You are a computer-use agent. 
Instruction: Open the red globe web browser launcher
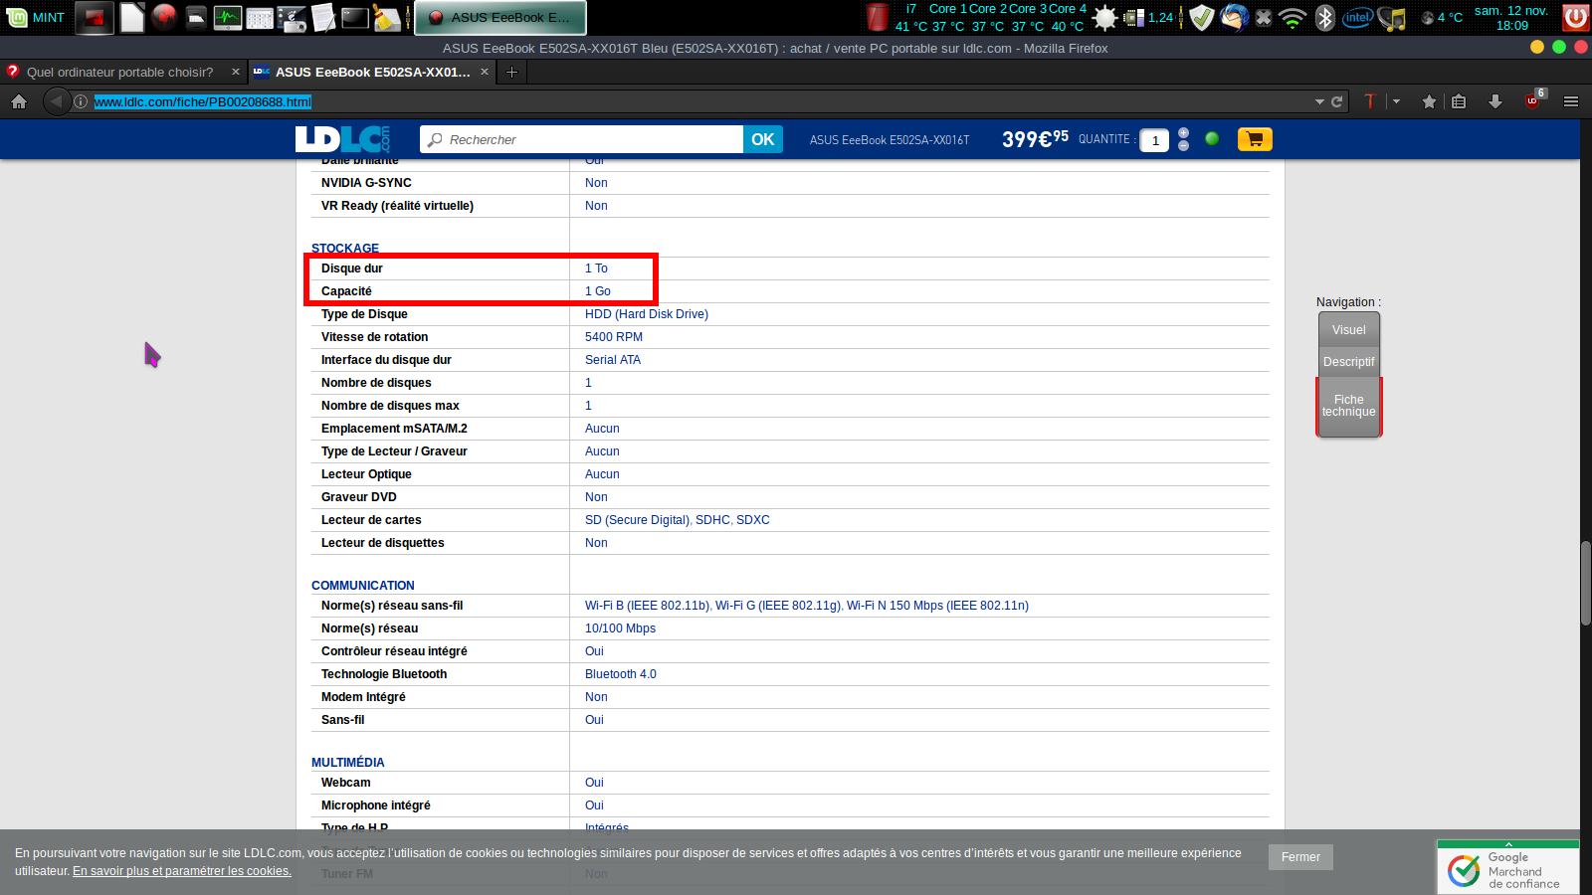point(164,17)
